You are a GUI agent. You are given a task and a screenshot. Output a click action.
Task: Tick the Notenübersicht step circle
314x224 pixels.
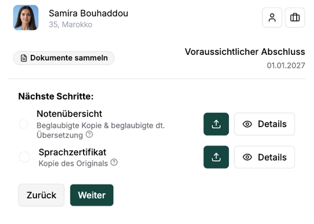point(24,124)
